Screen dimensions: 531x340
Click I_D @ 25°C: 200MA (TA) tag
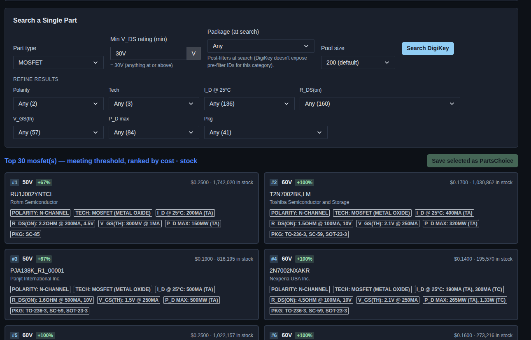tap(185, 213)
